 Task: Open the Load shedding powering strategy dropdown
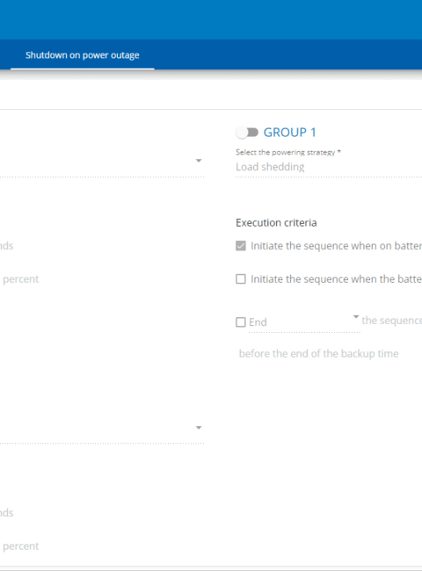329,167
